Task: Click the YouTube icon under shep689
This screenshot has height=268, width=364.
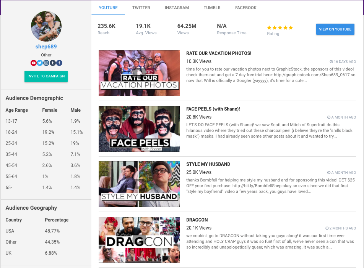Action: 33,63
